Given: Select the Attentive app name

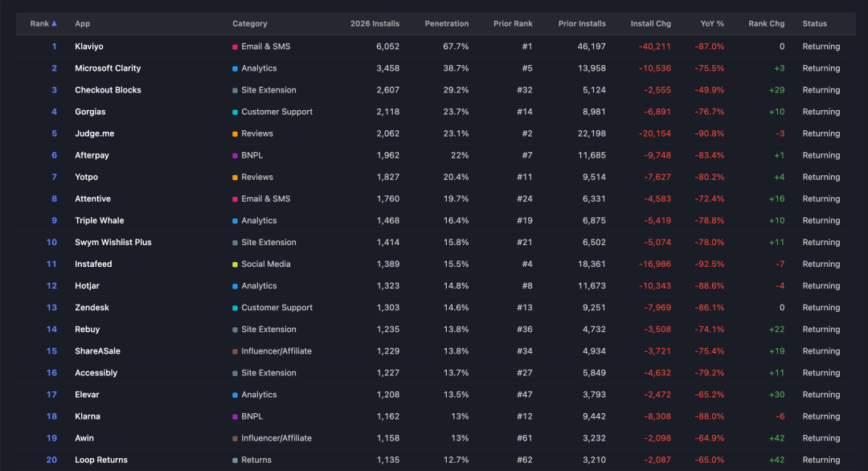Looking at the screenshot, I should pos(93,199).
